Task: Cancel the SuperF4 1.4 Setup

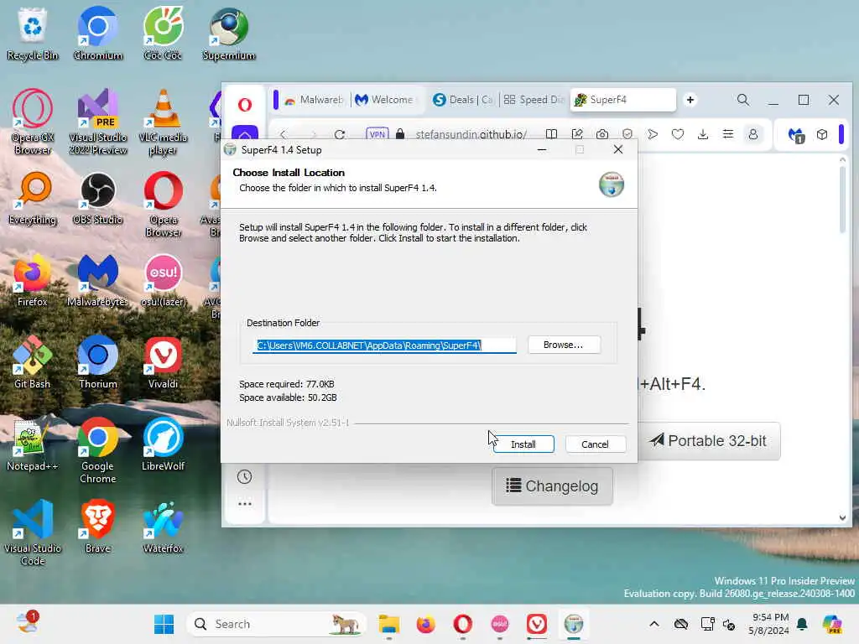Action: click(x=595, y=444)
